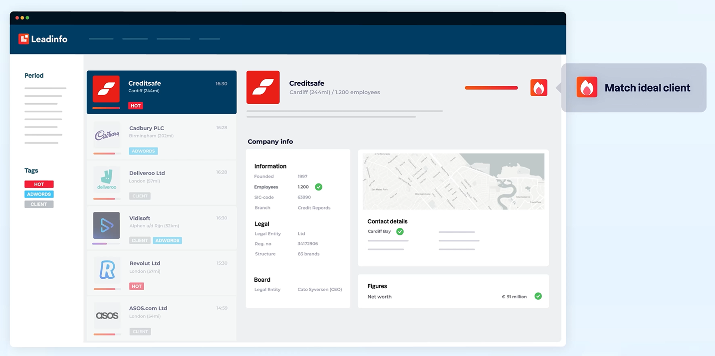The image size is (715, 356).
Task: Filter by the CLIENT tag in sidebar
Action: click(x=39, y=204)
